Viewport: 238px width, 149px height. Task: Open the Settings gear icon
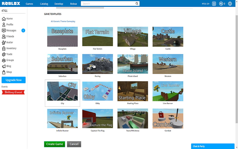point(230,4)
